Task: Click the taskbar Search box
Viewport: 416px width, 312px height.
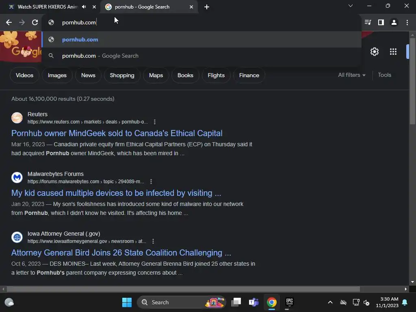Action: 182,302
